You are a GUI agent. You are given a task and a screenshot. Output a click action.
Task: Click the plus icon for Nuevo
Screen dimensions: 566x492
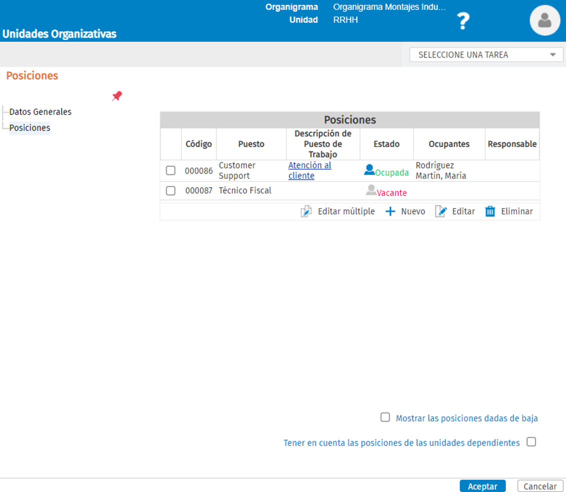click(x=390, y=211)
